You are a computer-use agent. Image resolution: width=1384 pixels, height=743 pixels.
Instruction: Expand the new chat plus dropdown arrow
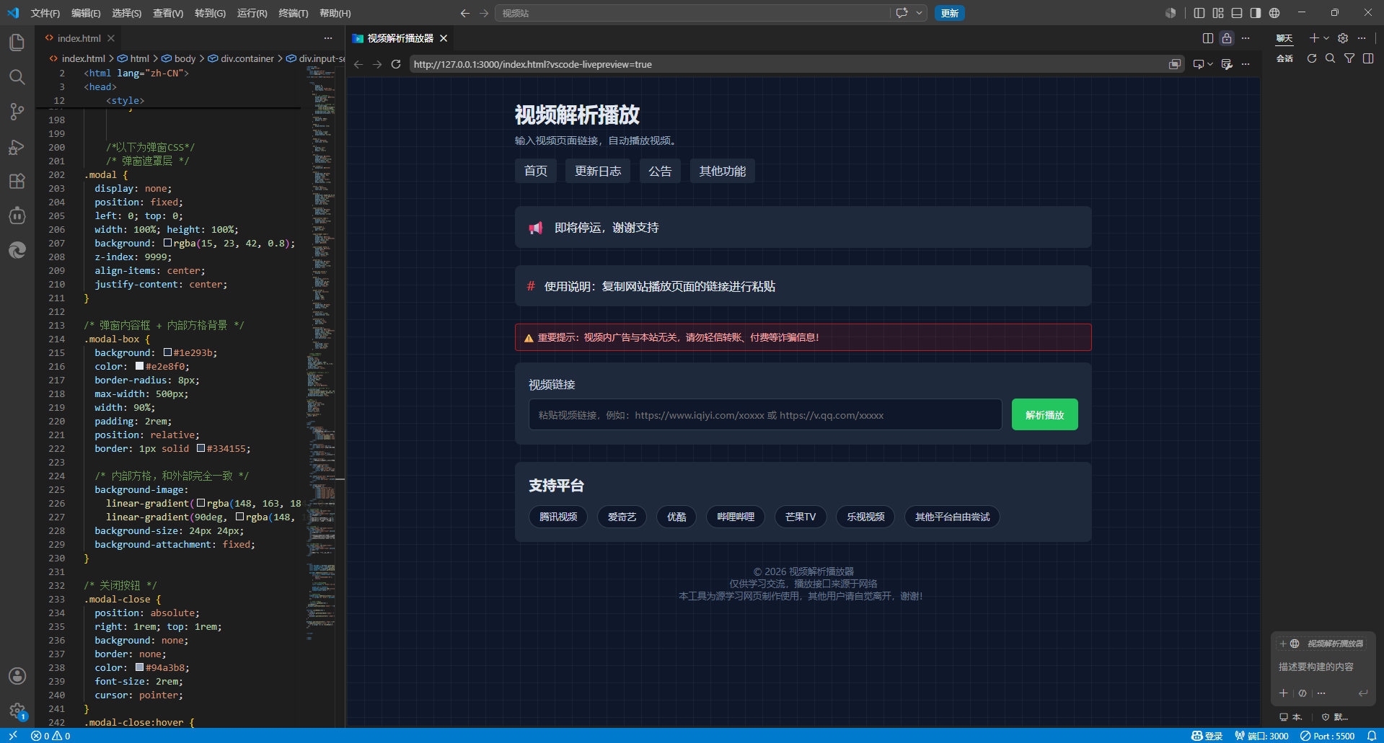pos(1326,38)
